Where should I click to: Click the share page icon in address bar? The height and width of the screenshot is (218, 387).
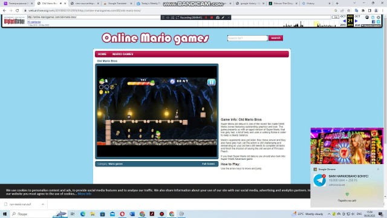342,11
